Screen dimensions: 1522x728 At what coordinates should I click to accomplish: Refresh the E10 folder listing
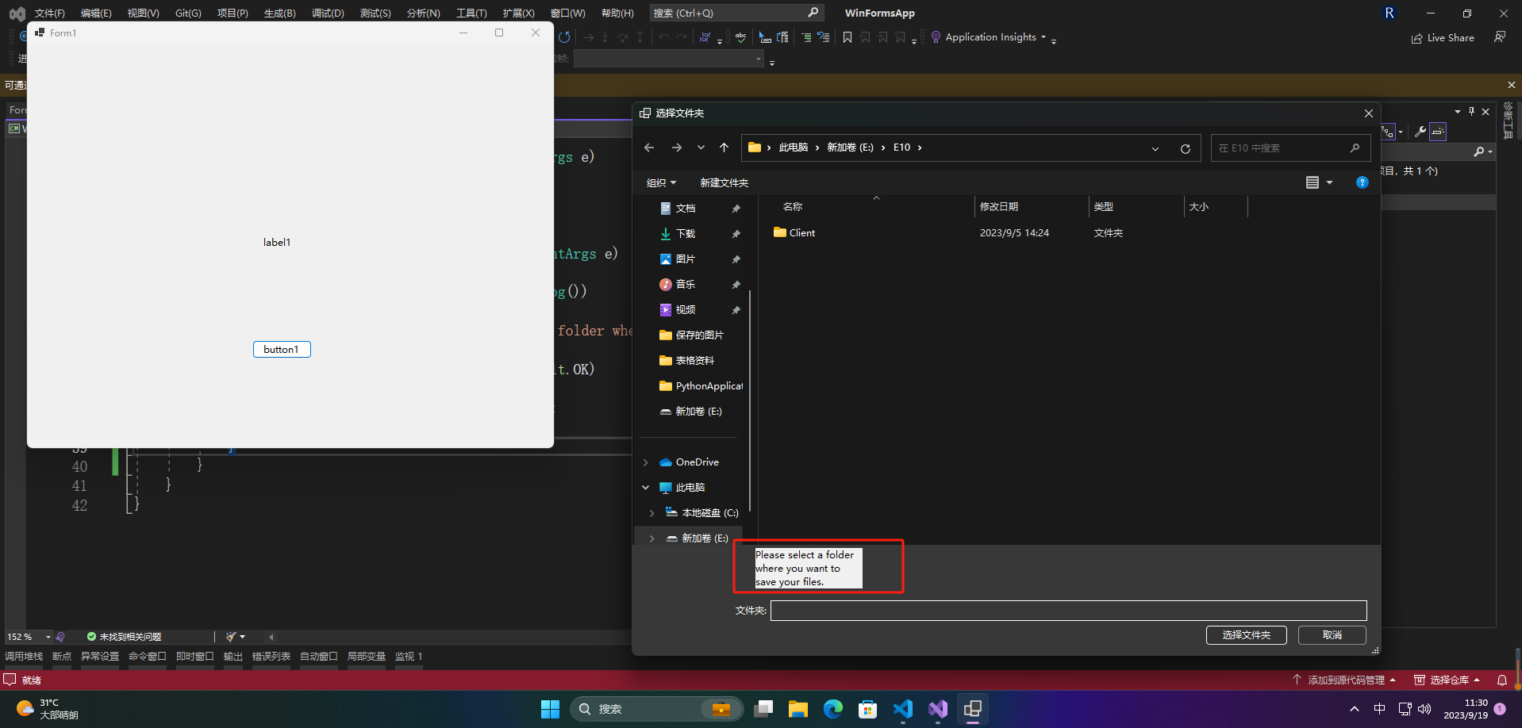click(1186, 148)
